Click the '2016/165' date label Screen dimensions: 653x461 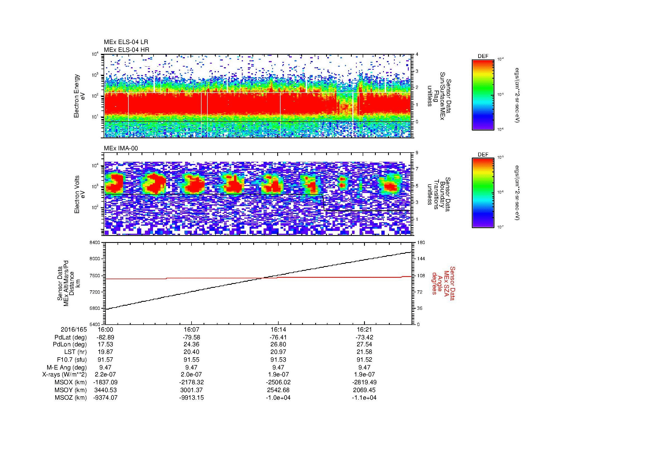click(74, 330)
